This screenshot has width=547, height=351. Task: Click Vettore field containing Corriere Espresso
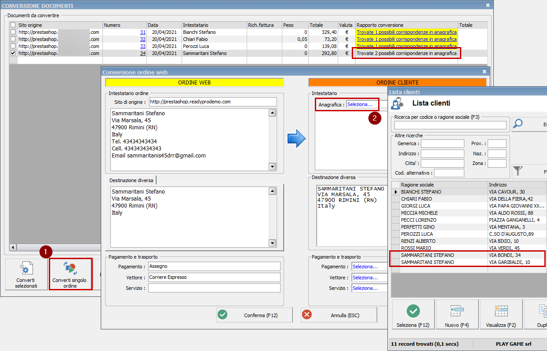[214, 277]
